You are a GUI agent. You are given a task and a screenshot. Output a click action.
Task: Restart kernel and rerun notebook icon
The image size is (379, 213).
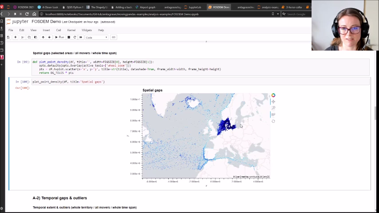coord(81,37)
